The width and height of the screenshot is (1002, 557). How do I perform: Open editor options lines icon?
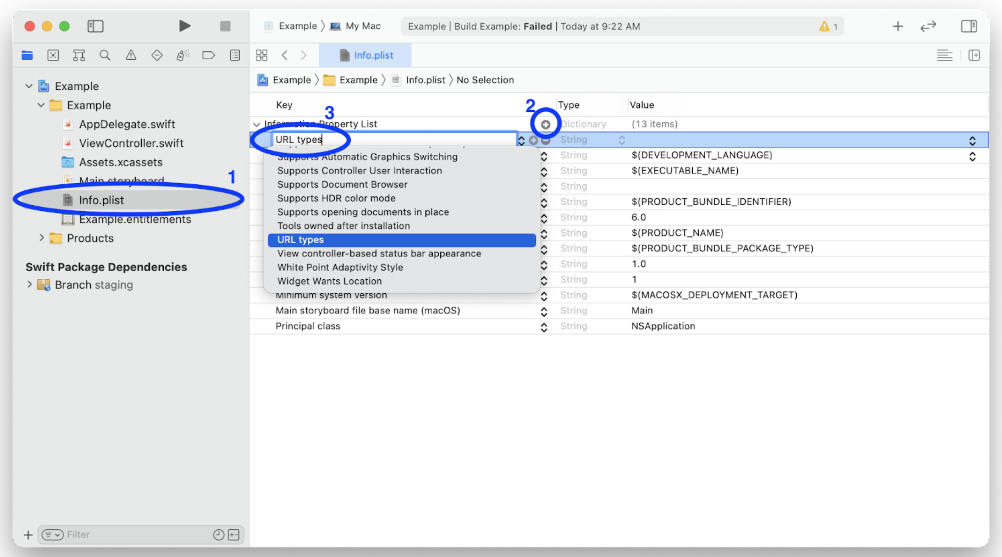pos(944,55)
